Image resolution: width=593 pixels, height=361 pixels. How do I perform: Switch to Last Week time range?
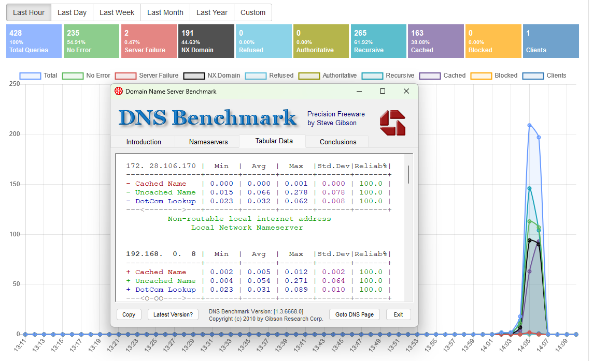(117, 12)
